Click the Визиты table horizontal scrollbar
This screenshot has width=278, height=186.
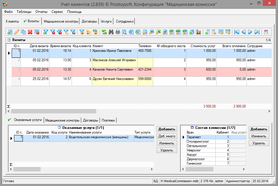pos(53,111)
